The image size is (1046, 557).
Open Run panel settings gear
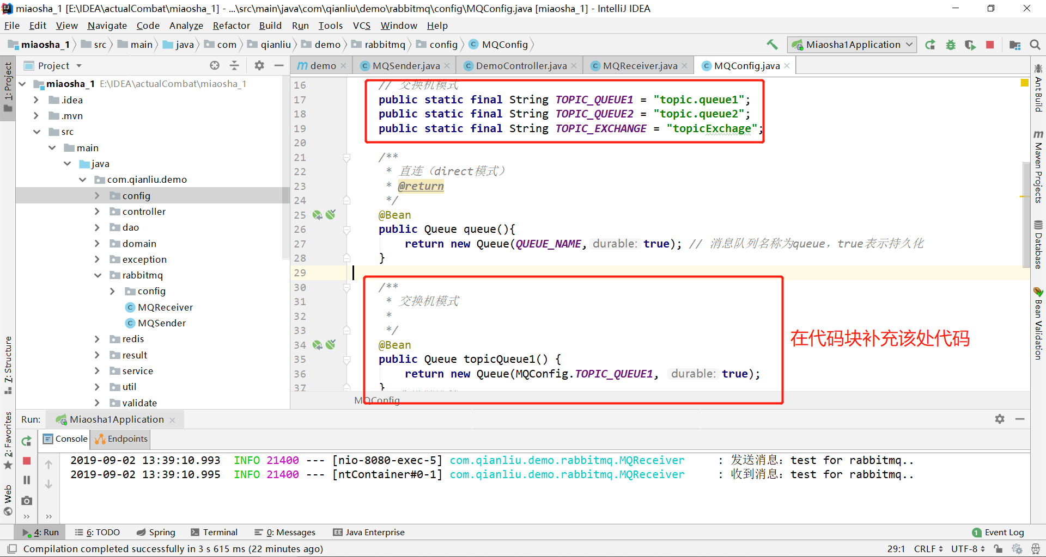coord(1000,419)
